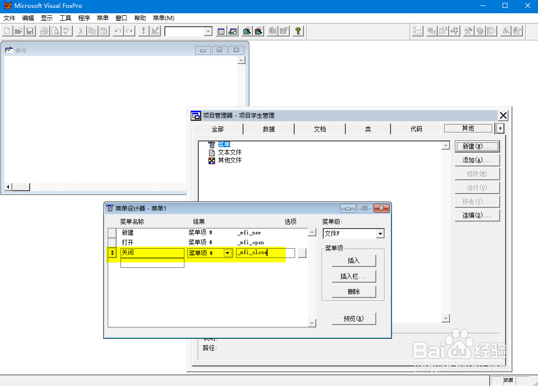Open the database dropdown in the toolbar
Image resolution: width=538 pixels, height=386 pixels.
pyautogui.click(x=208, y=32)
